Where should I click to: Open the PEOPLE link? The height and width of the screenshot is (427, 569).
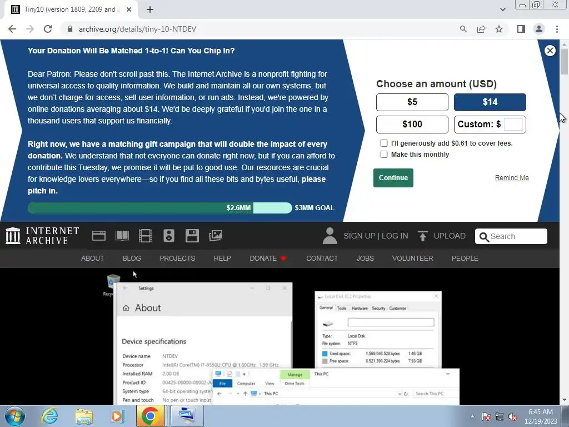tap(465, 258)
